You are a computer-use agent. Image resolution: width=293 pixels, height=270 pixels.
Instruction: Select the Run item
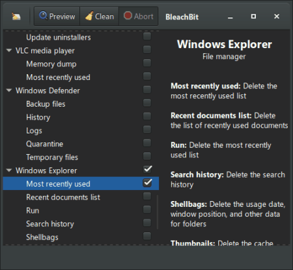(x=81, y=211)
